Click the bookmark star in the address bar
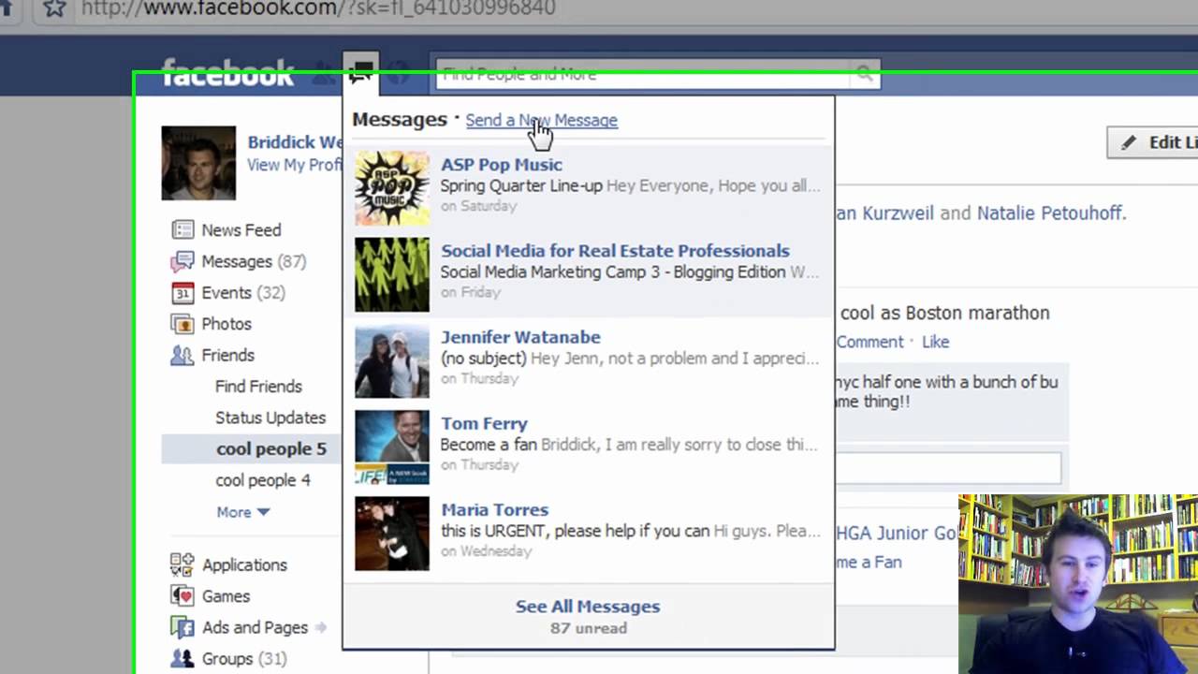Image resolution: width=1198 pixels, height=674 pixels. coord(55,8)
